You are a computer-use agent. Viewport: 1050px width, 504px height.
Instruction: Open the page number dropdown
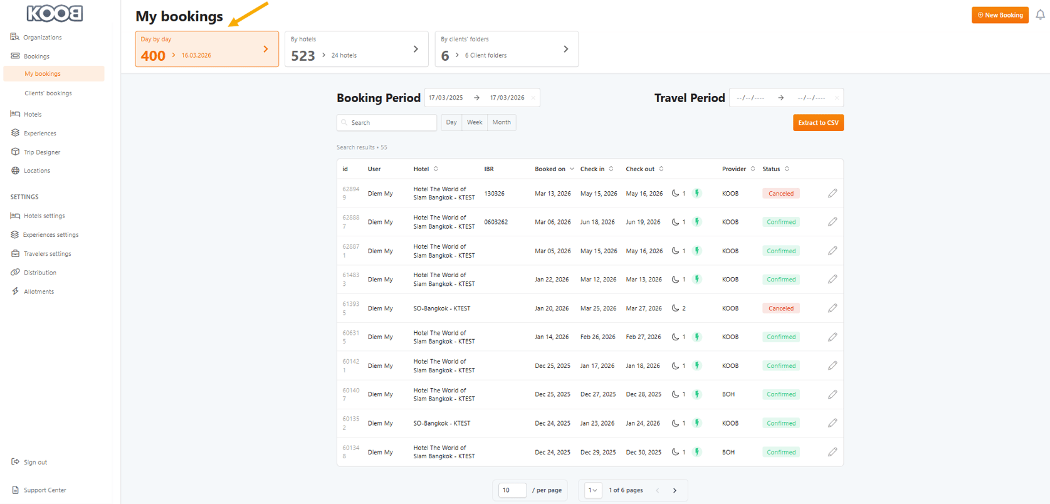593,490
